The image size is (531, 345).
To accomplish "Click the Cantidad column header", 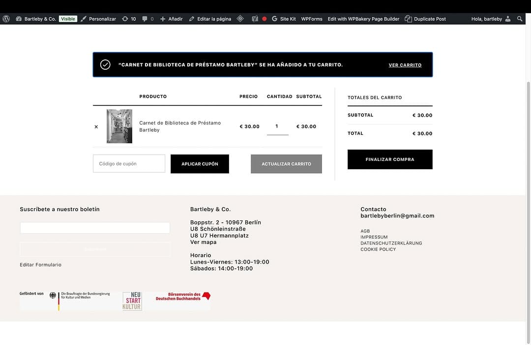I will click(279, 97).
